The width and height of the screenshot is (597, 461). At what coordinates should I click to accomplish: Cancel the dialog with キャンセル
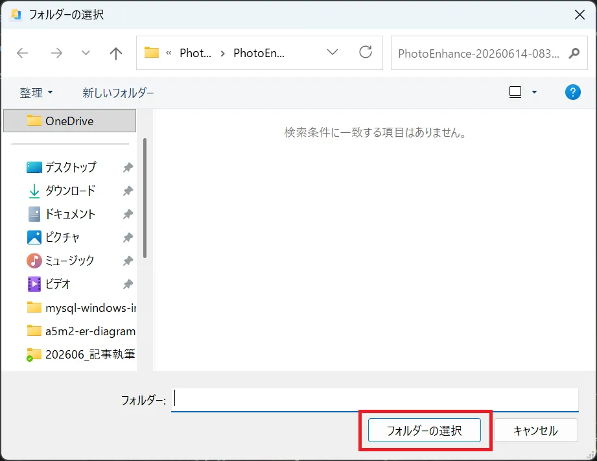tap(535, 431)
